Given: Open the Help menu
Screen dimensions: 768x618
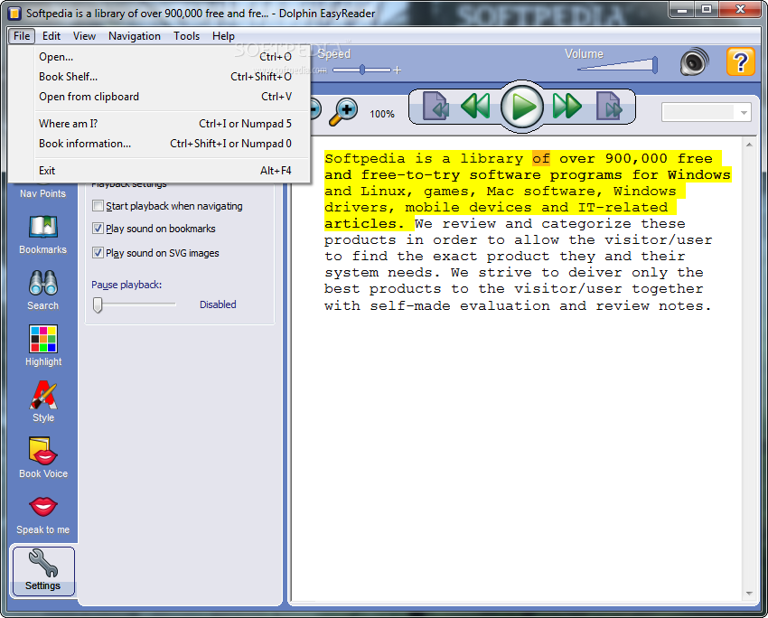Looking at the screenshot, I should pyautogui.click(x=223, y=36).
